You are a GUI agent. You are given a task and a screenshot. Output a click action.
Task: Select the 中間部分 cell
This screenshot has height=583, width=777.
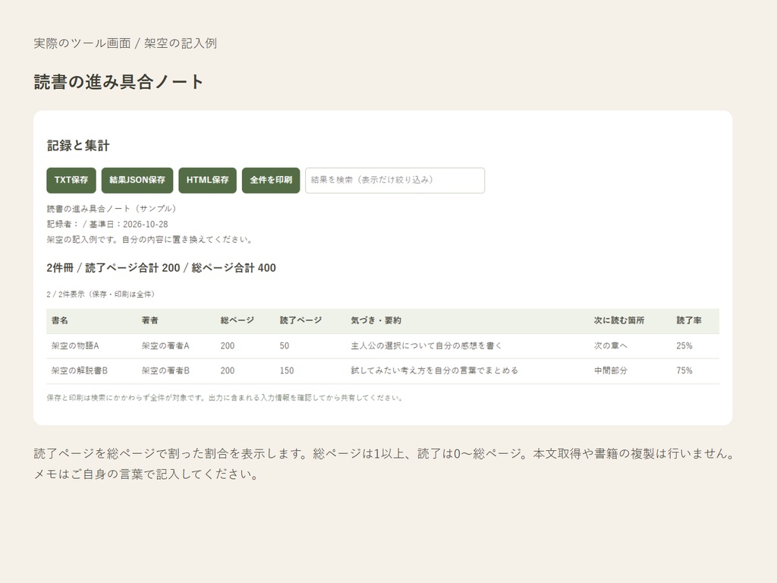click(x=611, y=370)
